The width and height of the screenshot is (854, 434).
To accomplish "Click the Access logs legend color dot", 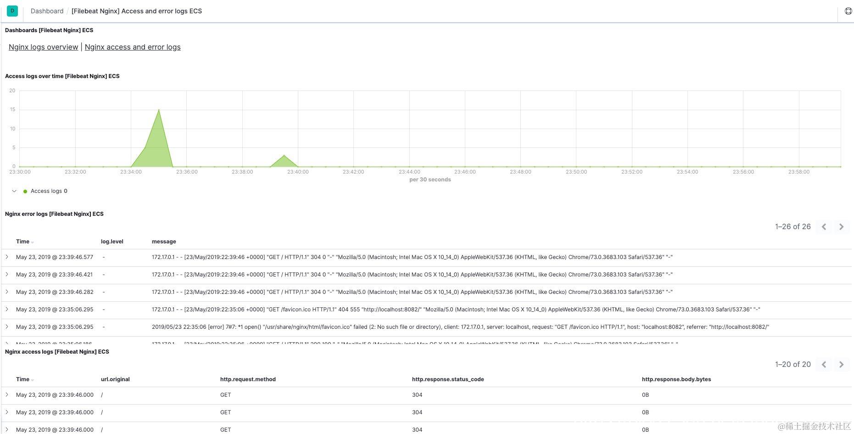I will tap(25, 192).
